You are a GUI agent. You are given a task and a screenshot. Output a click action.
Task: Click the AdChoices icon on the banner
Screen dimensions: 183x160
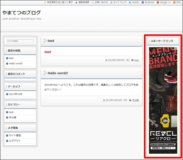(x=176, y=48)
